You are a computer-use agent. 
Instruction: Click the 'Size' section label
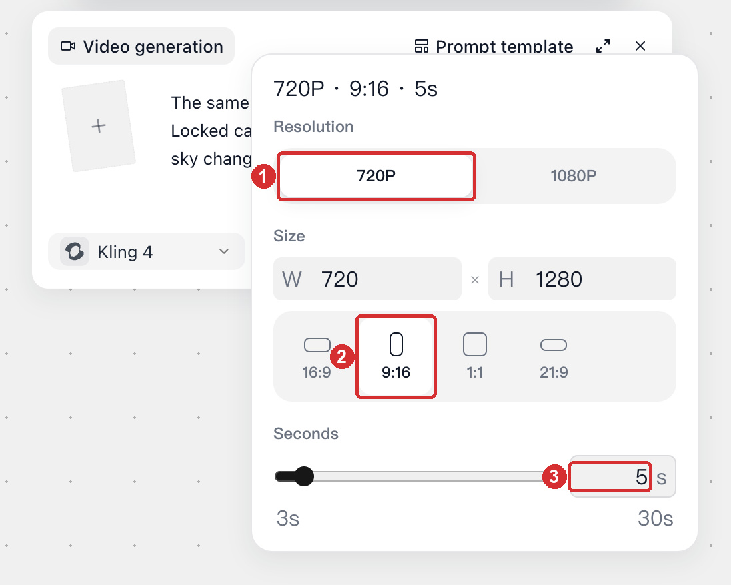point(289,236)
